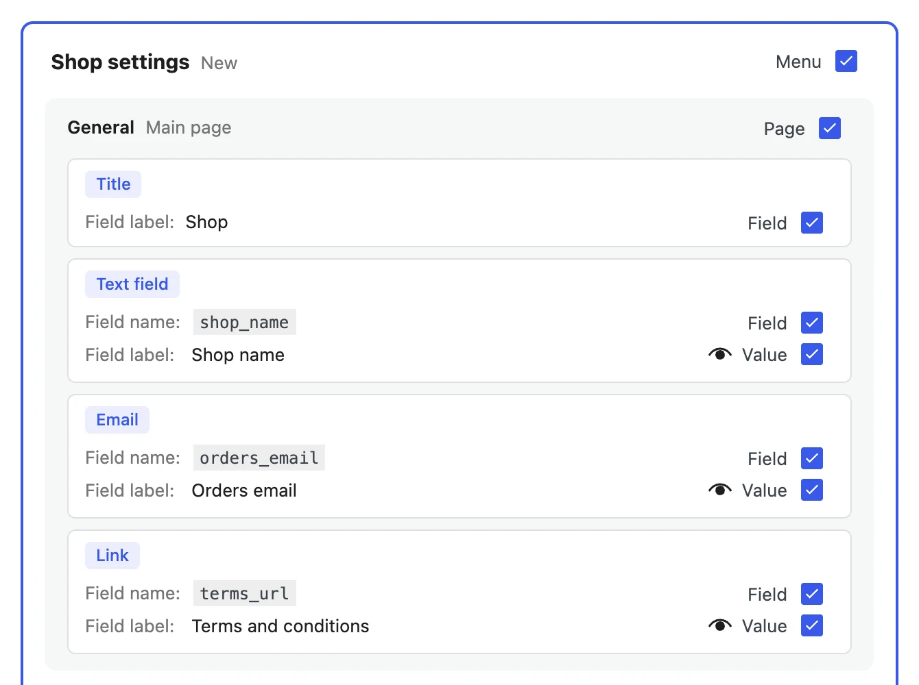Select the orders_email field name code
The width and height of the screenshot is (919, 685).
(x=259, y=458)
